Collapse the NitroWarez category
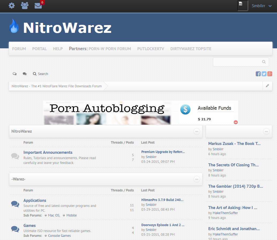Viewport: 277px width, 240px height. point(197,131)
